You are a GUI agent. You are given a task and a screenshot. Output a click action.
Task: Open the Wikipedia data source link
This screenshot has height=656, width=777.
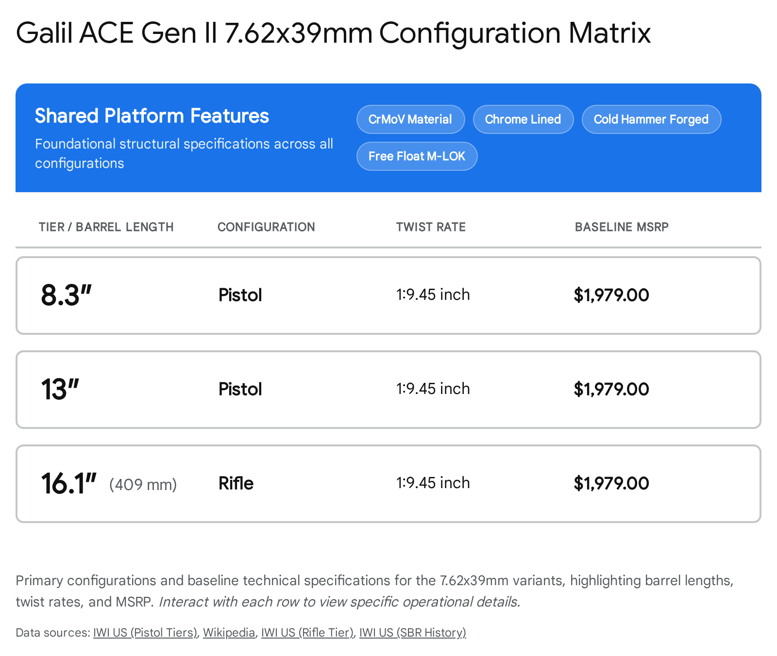229,633
